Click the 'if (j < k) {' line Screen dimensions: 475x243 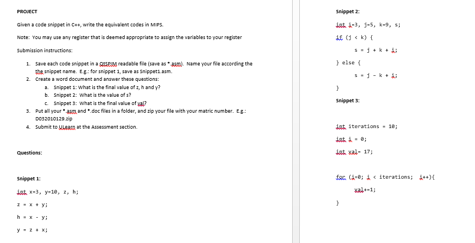tap(354, 37)
